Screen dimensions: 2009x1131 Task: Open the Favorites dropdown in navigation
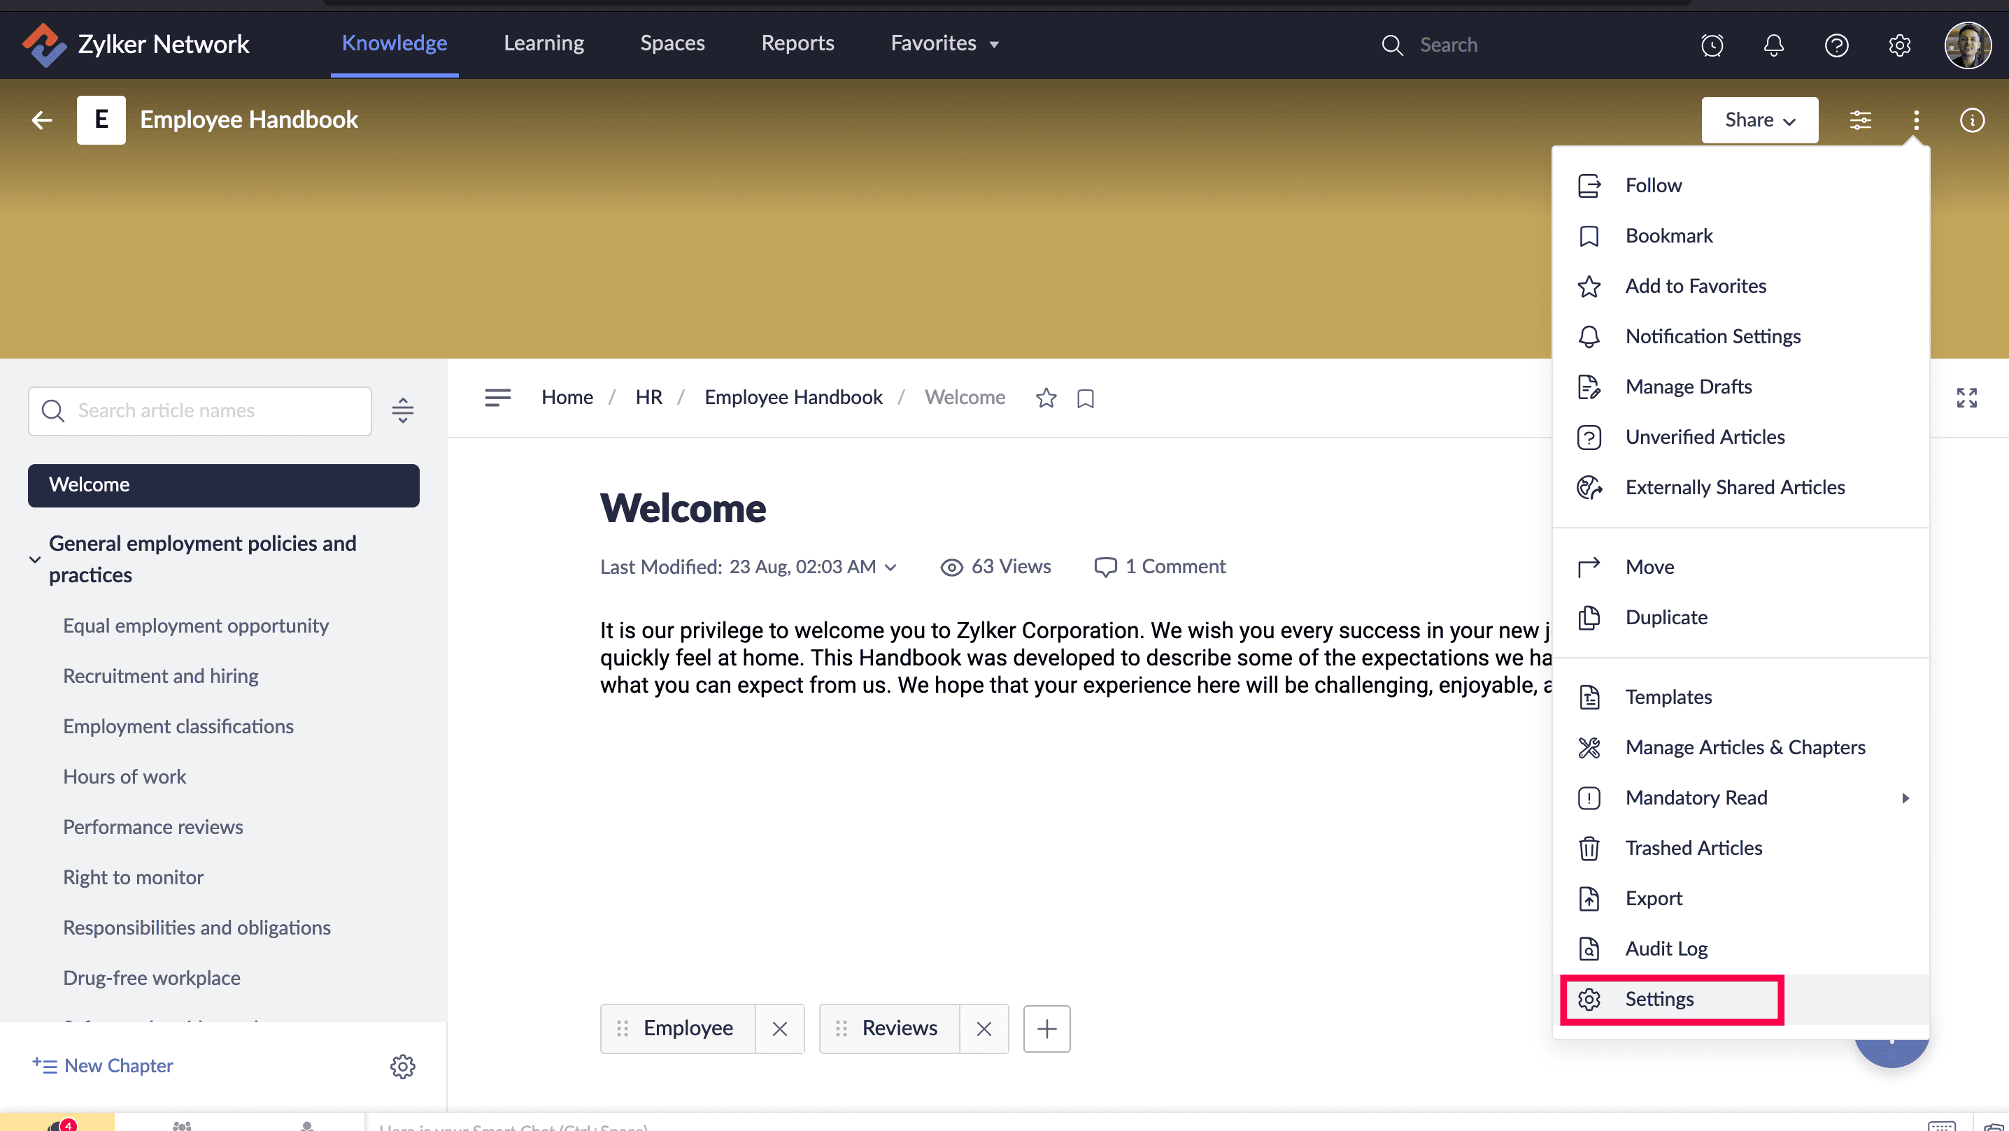pos(944,43)
